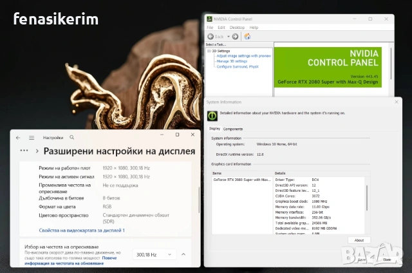Click the Forward arrow in NVIDIA toolbar
The width and height of the screenshot is (412, 273).
coord(235,37)
